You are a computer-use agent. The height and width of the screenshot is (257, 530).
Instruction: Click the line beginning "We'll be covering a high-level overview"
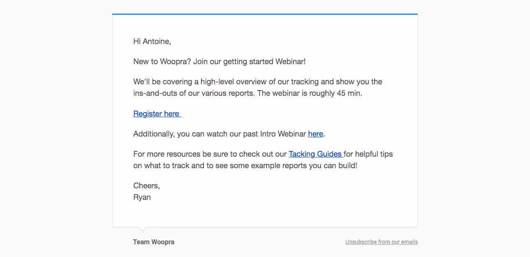point(258,82)
